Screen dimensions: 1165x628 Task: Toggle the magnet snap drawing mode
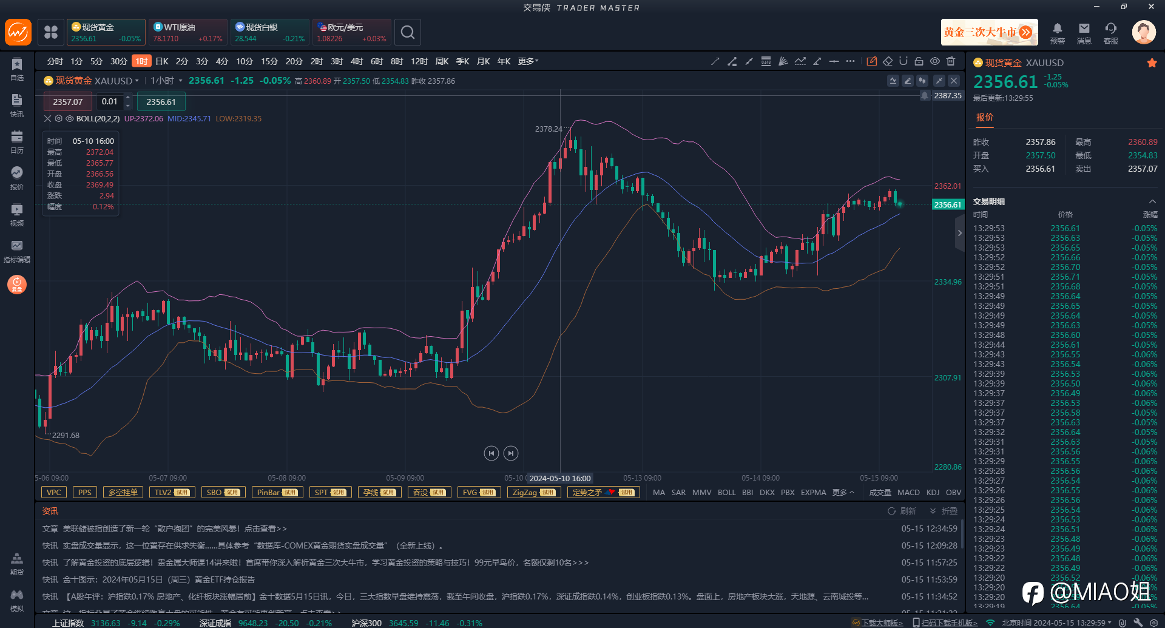(903, 61)
